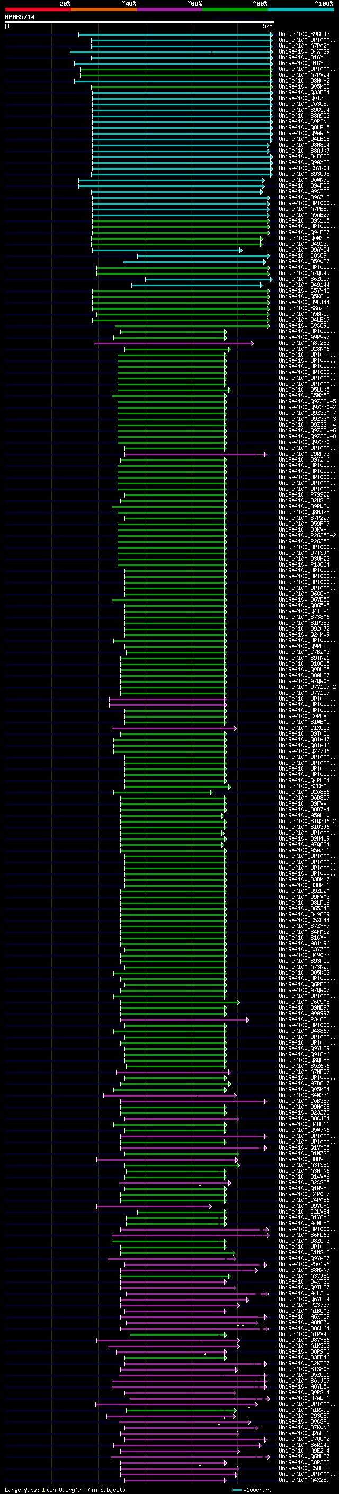Image resolution: width=339 pixels, height=1494 pixels.
Task: Select hit label UniRef100_B1P383
Action: (304, 623)
